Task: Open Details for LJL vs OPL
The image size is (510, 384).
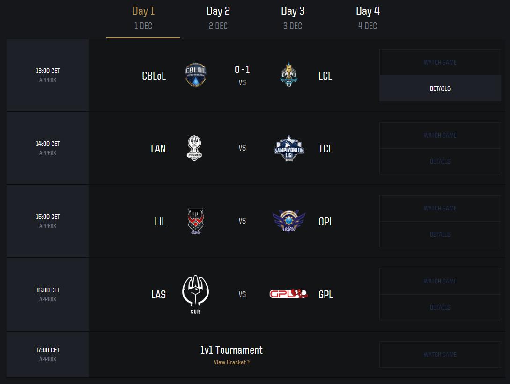Action: point(440,234)
